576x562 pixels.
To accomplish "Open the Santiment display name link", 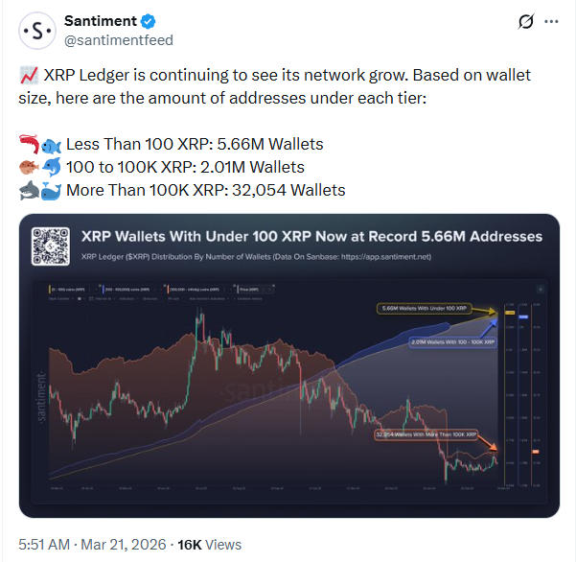I will (100, 21).
